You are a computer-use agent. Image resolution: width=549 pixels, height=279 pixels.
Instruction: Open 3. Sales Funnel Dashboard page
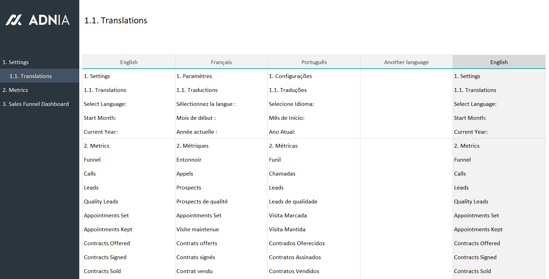(36, 104)
